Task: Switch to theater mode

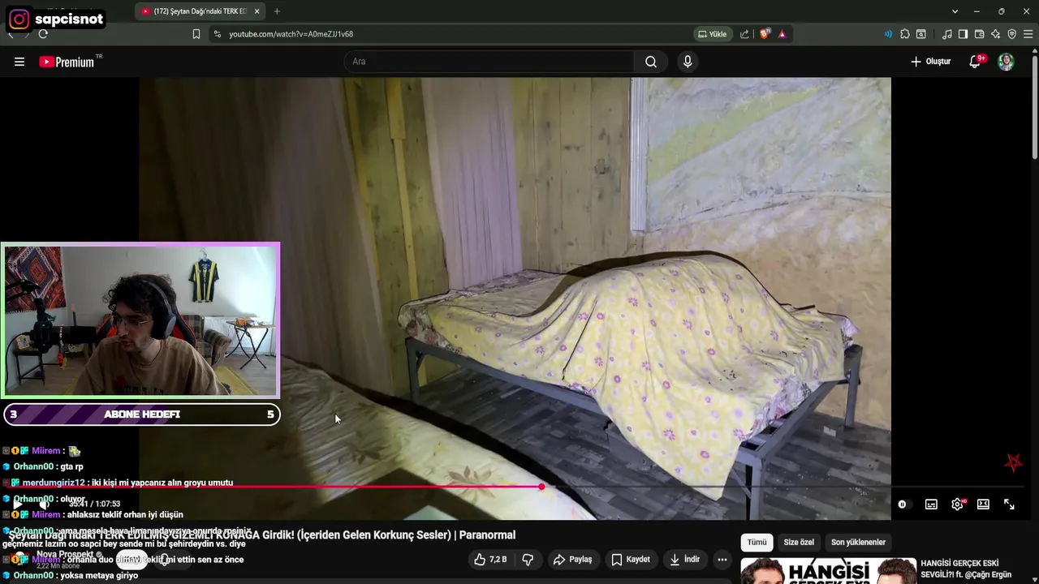Action: [983, 505]
